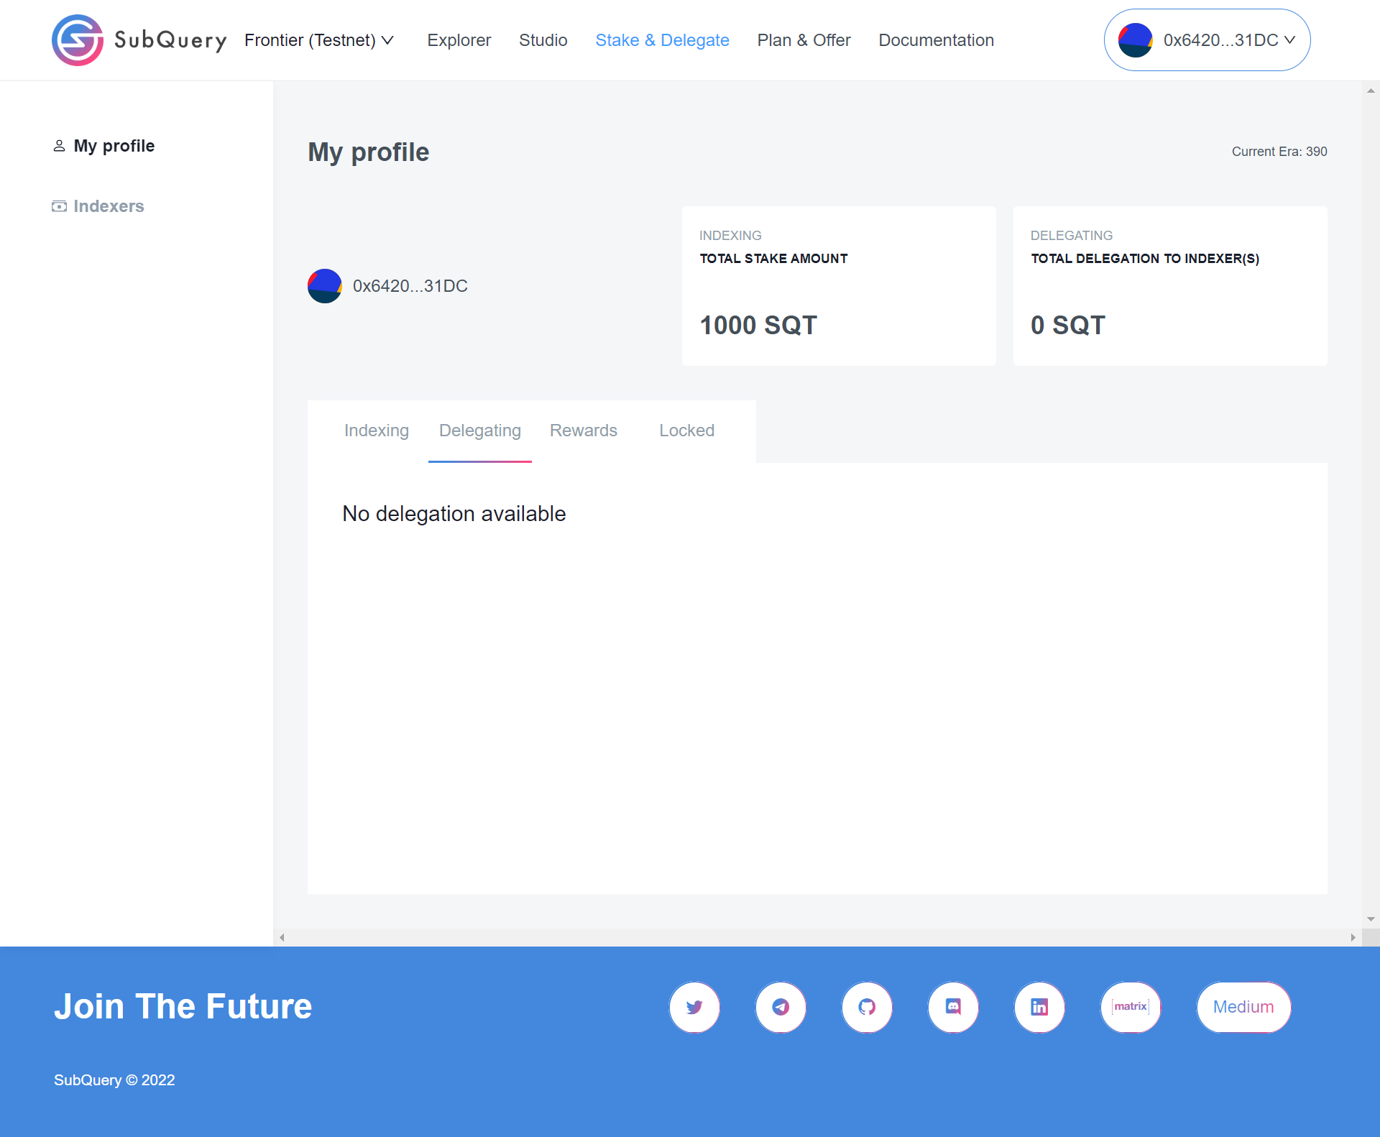This screenshot has width=1380, height=1137.
Task: Open the Discord social link icon
Action: point(953,1007)
